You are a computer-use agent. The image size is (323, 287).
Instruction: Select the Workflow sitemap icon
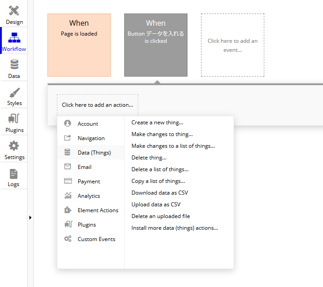click(x=14, y=37)
